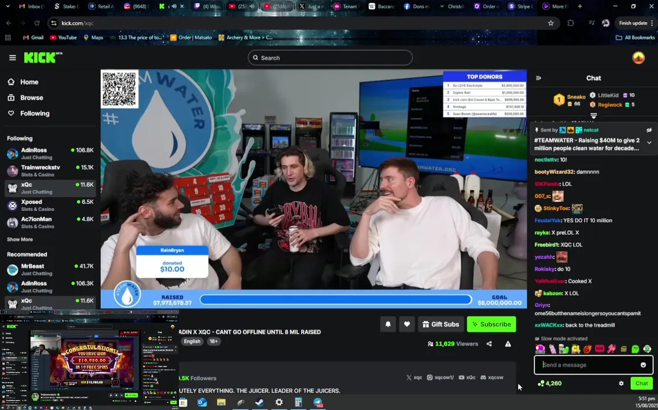The image size is (658, 410).
Task: Open Ac7ionMan channel in sidebar
Action: (50, 223)
